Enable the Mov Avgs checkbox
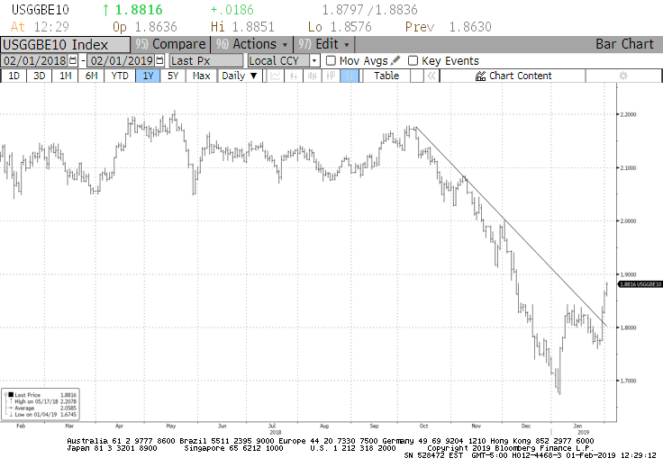This screenshot has width=663, height=476. pyautogui.click(x=331, y=60)
